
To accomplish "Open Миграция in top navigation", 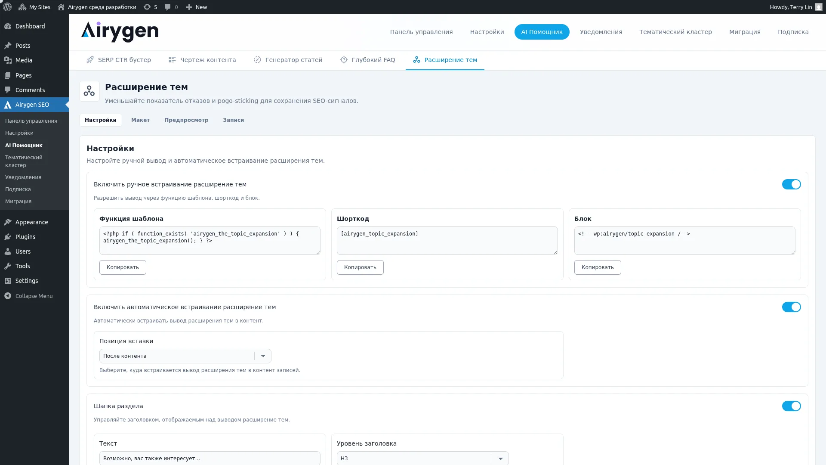I will pyautogui.click(x=745, y=32).
